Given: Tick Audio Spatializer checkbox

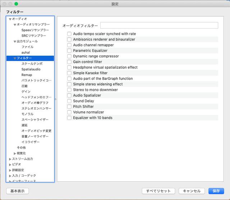Looking at the screenshot, I should (69, 96).
